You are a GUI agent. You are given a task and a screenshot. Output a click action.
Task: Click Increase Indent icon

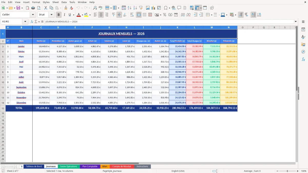tap(196, 15)
